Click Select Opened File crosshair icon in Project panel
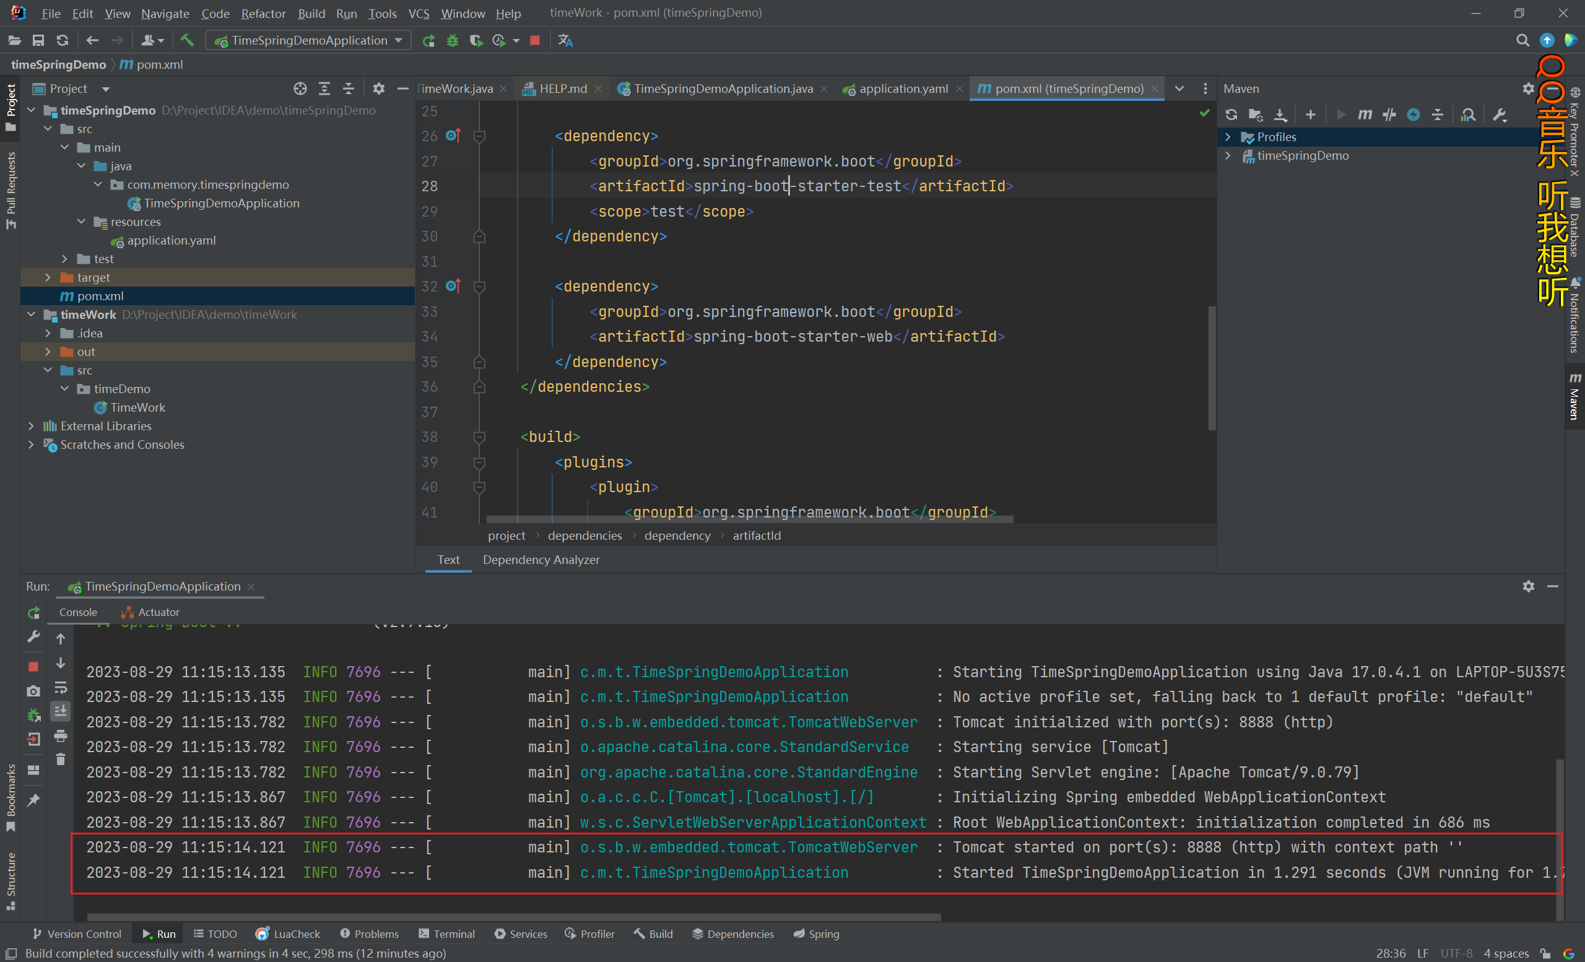The width and height of the screenshot is (1585, 962). (300, 89)
